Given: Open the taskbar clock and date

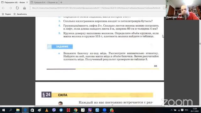Looking at the screenshot, I should [x=195, y=110].
